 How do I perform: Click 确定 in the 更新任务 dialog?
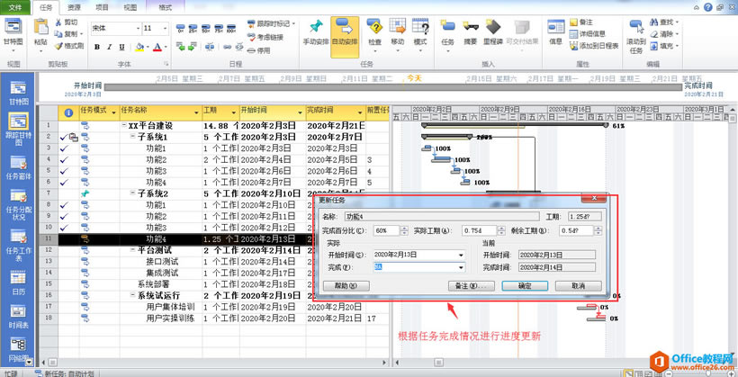[524, 285]
